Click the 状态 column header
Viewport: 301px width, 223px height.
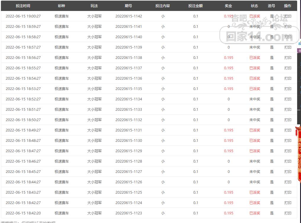(x=254, y=6)
